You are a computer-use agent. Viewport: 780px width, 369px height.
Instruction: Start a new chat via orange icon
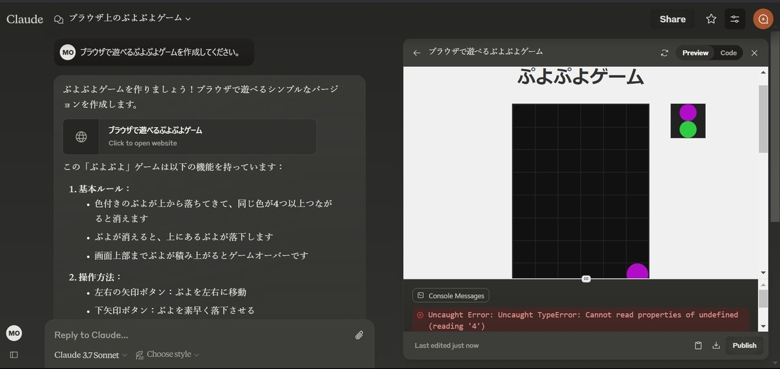[x=763, y=19]
